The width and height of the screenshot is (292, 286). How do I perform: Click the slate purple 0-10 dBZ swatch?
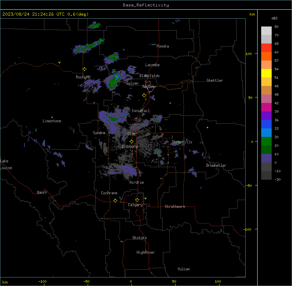(x=266, y=158)
